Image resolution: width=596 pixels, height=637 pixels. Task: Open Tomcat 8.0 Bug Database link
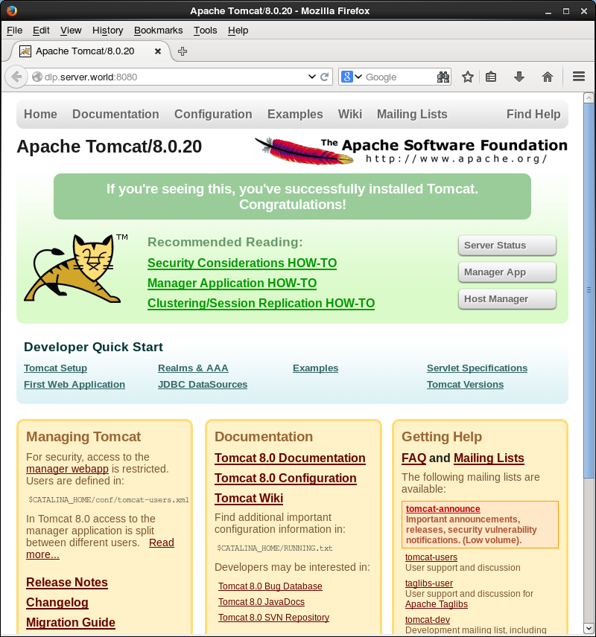click(x=270, y=586)
